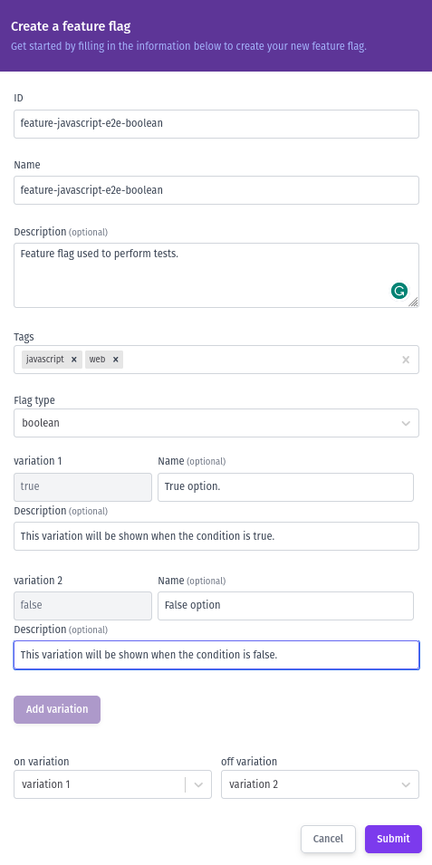Select the boolean flag type combo box

(216, 423)
